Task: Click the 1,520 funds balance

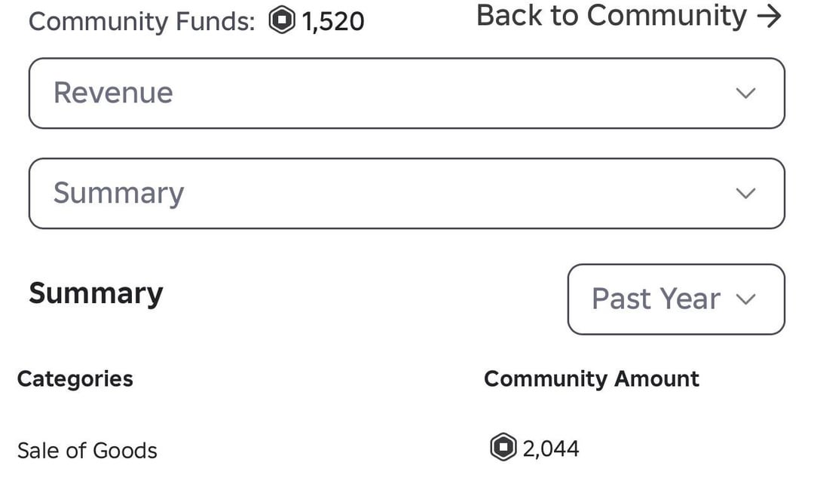Action: click(x=333, y=21)
